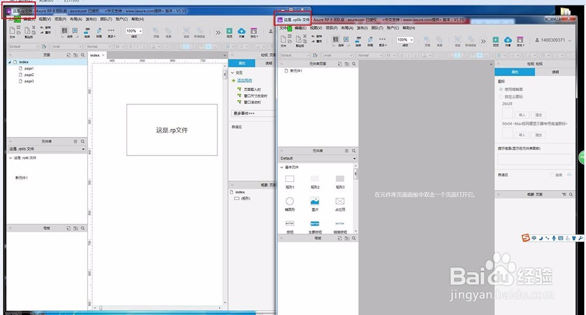
Task: Collapse the index page tree node
Action: pos(10,62)
